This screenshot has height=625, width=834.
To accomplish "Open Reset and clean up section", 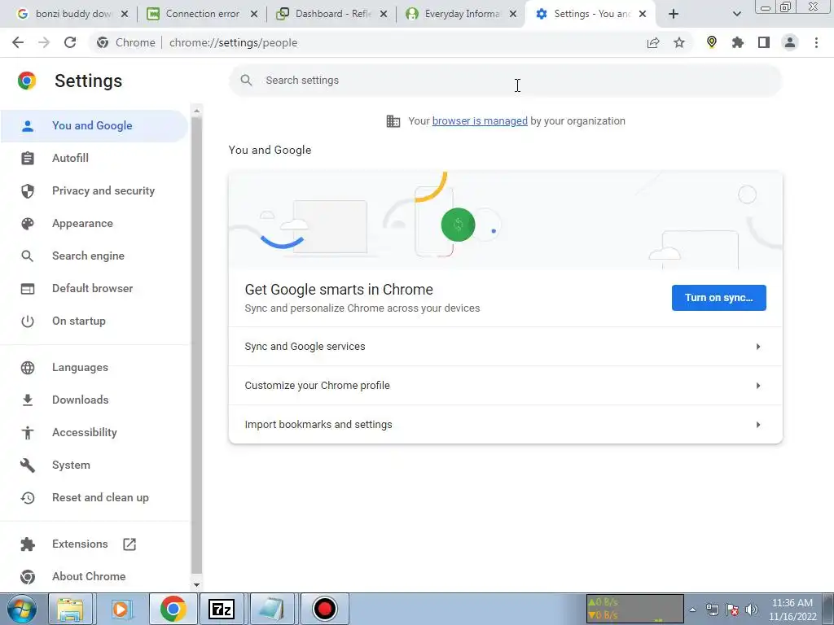I will click(x=94, y=497).
